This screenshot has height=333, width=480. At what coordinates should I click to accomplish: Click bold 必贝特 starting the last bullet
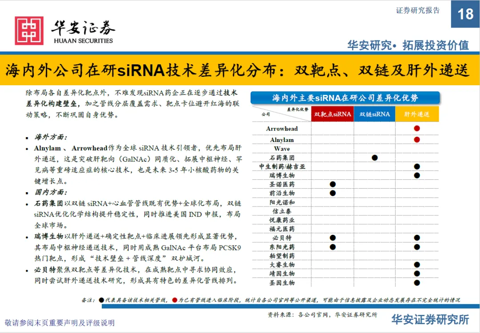pyautogui.click(x=45, y=270)
